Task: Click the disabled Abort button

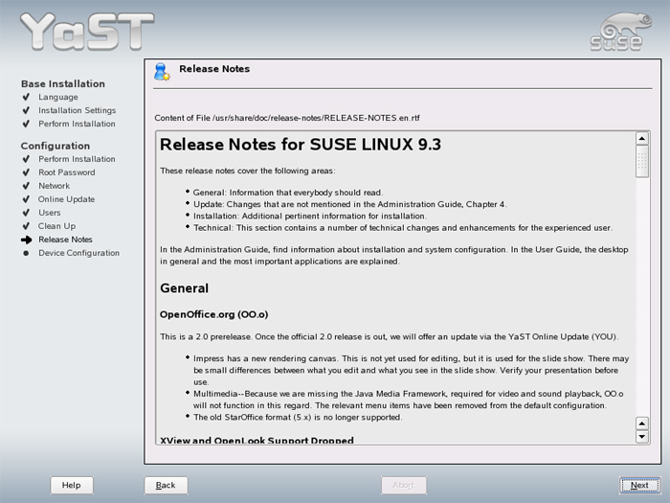Action: tap(403, 485)
